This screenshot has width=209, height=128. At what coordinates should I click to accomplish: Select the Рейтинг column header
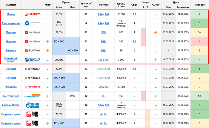tap(103, 5)
